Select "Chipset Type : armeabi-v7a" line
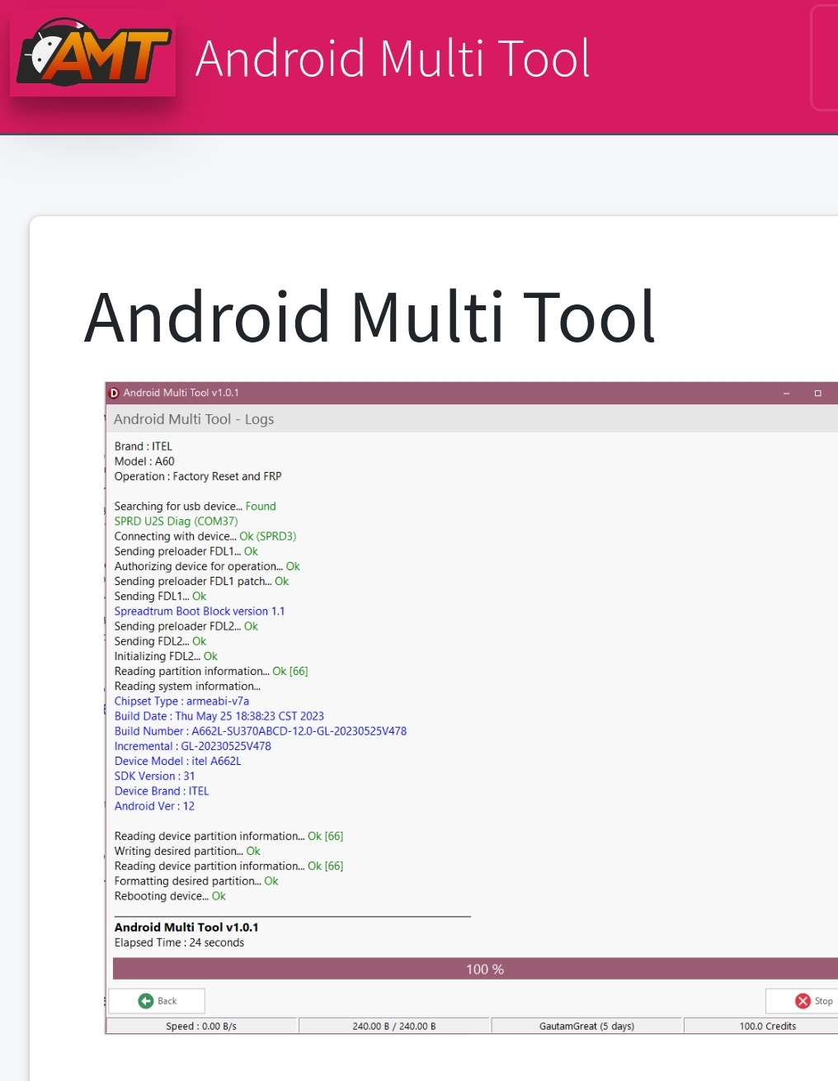 tap(181, 701)
